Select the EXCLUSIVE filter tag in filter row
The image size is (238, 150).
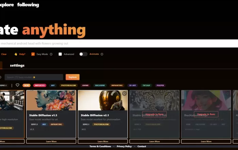100,85
